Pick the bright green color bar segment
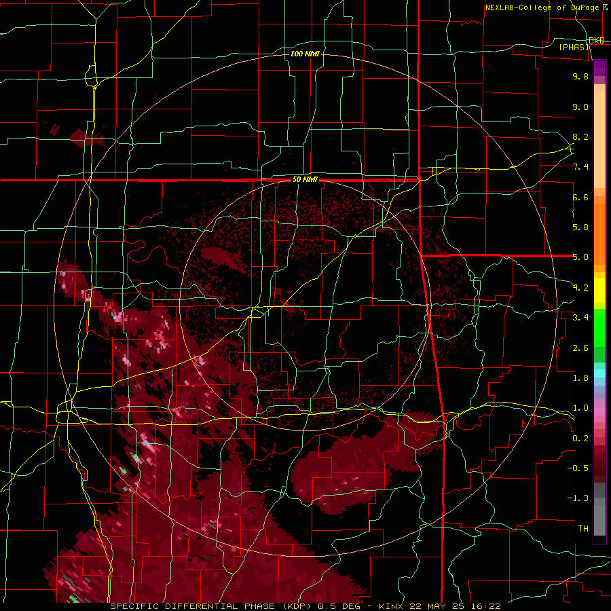This screenshot has height=611, width=611. point(599,327)
